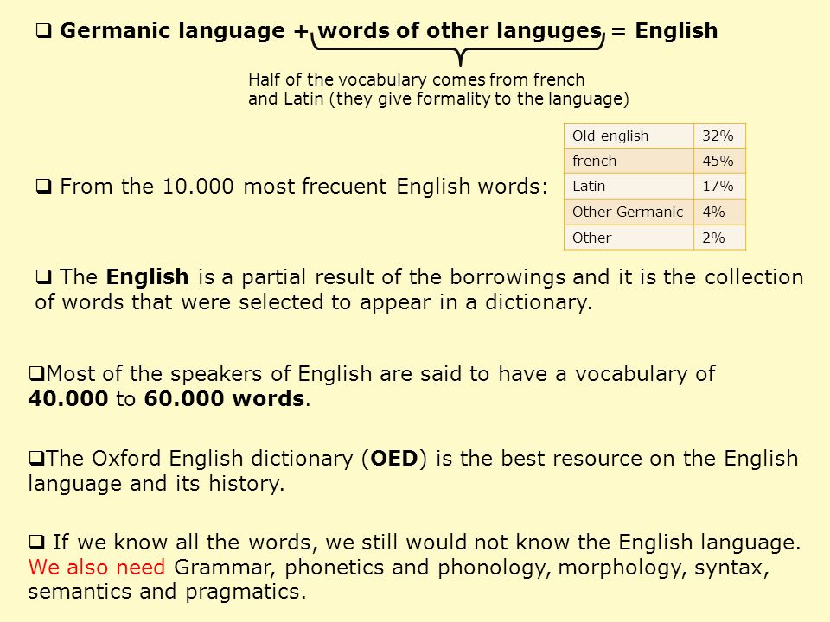Click the bullet square before 'The English is'
830x622 pixels.
click(44, 276)
